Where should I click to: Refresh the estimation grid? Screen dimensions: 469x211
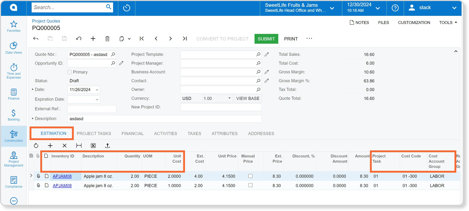coord(36,146)
